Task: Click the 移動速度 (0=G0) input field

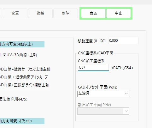Action: (123, 40)
